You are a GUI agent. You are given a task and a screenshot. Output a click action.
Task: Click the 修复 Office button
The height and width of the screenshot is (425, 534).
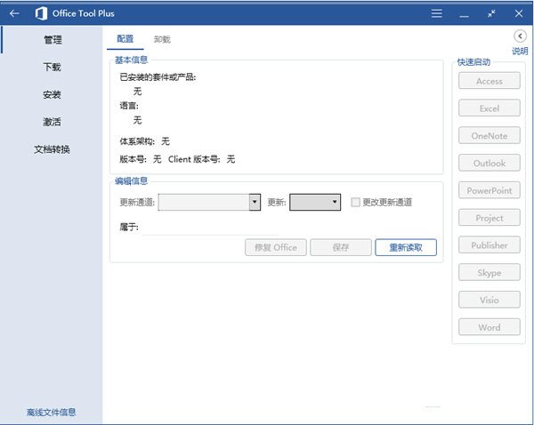[x=276, y=247]
